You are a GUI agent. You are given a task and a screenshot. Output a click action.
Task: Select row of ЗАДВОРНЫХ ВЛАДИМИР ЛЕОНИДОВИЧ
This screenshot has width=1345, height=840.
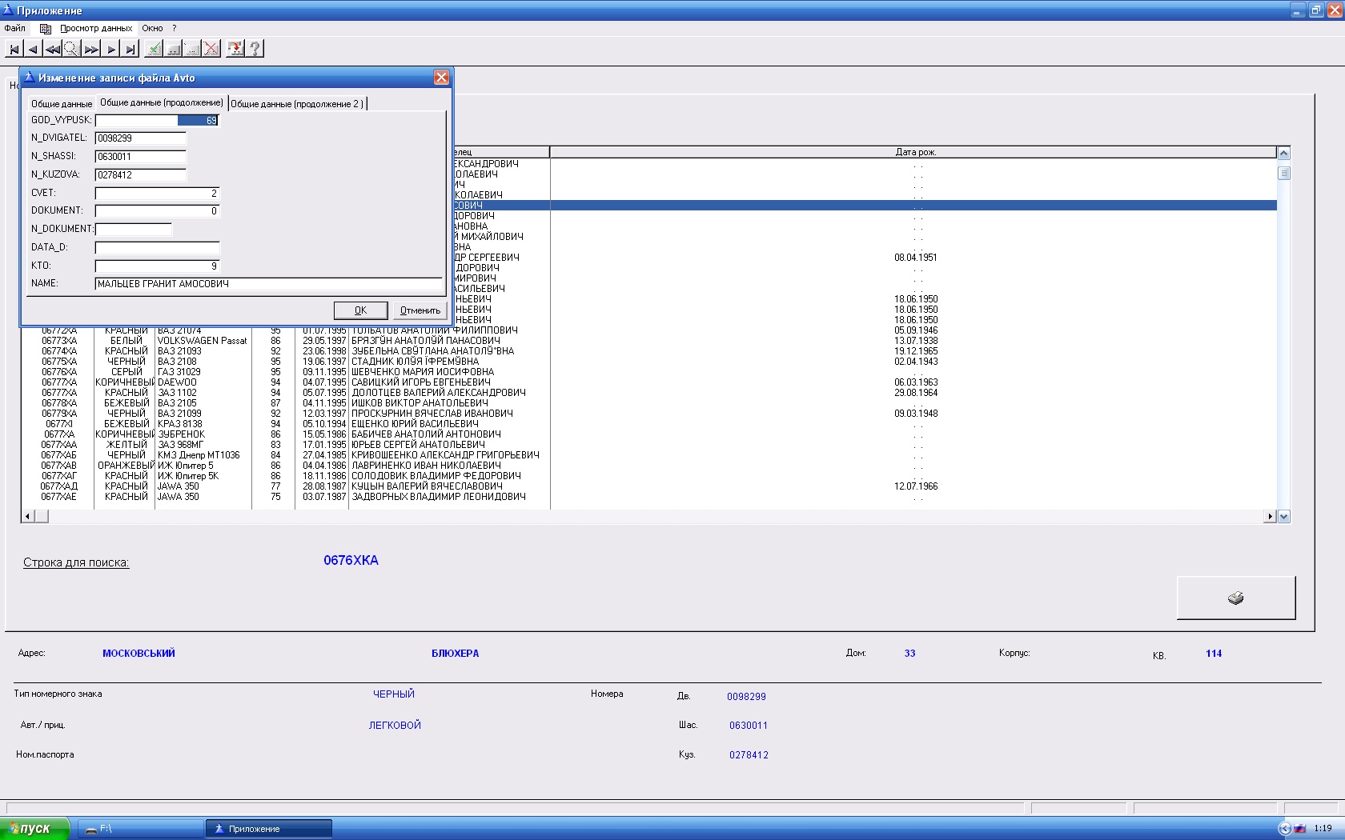(648, 497)
